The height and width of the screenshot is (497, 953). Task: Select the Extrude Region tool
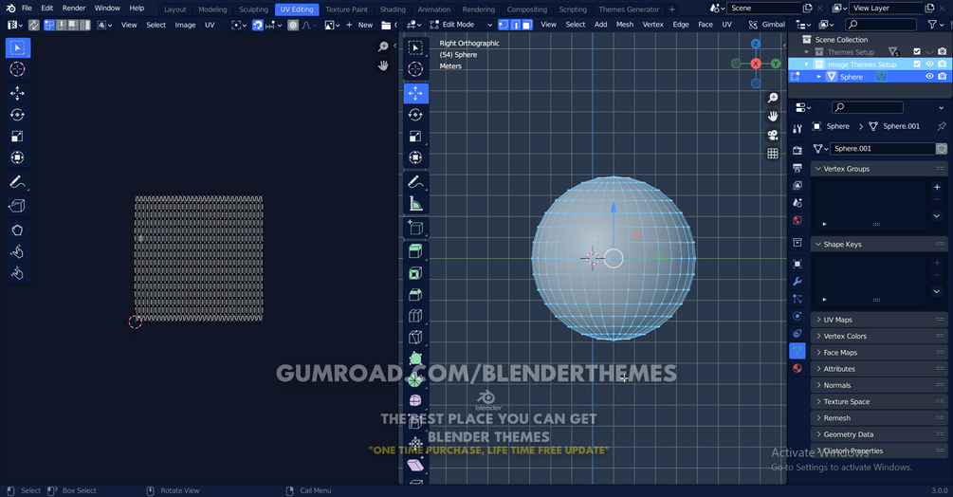coord(415,251)
